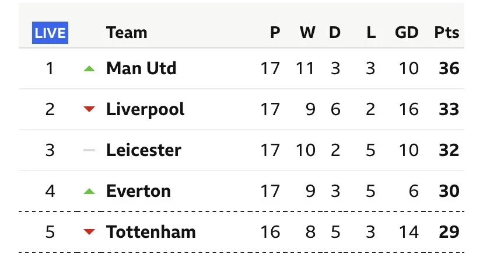
Task: Click green up arrow beside Everton
Action: coord(89,191)
